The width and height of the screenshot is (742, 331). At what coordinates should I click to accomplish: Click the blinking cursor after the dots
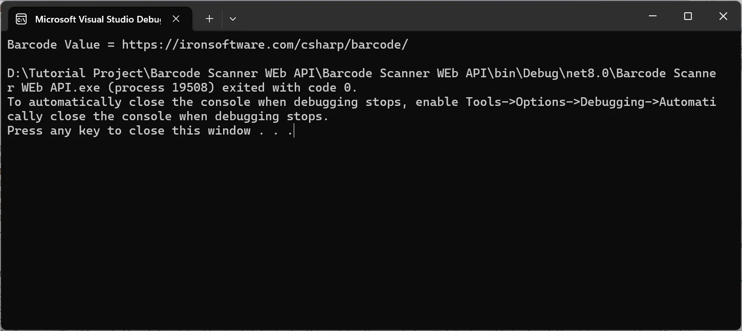(x=294, y=131)
